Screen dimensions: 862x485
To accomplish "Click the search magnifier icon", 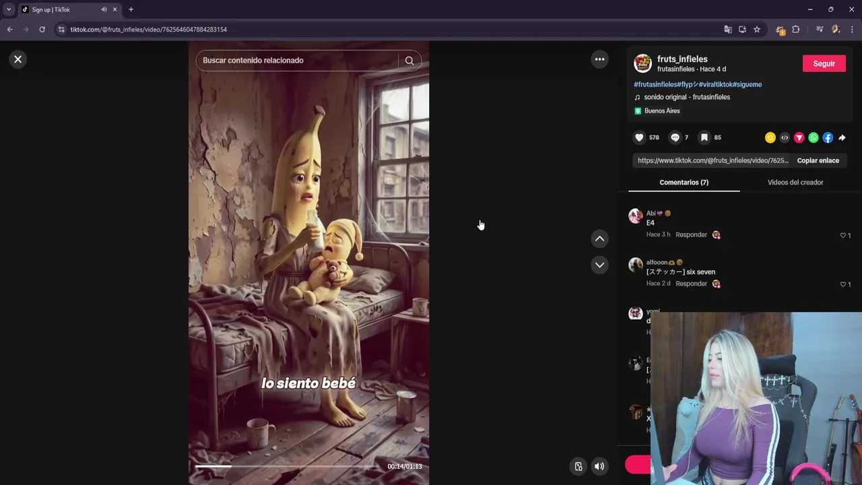I will [409, 61].
